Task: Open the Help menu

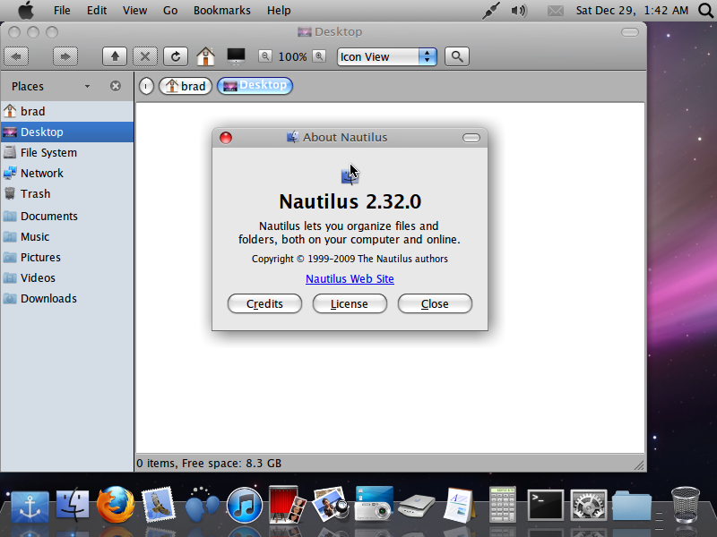Action: (279, 10)
